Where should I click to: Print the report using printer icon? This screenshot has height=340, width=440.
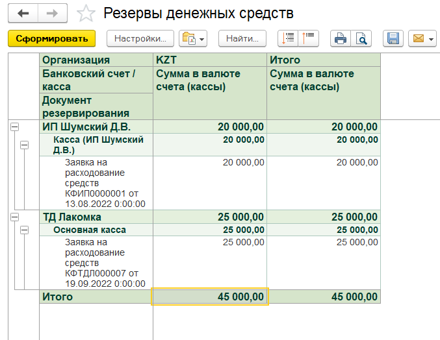340,39
